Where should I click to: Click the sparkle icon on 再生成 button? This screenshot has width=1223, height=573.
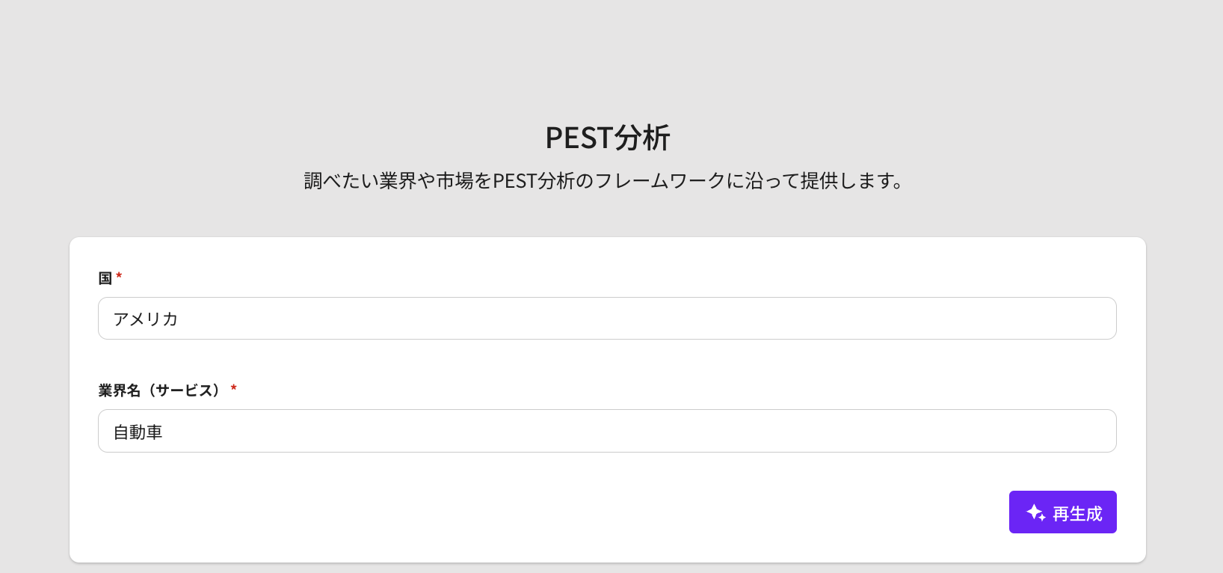click(1035, 512)
